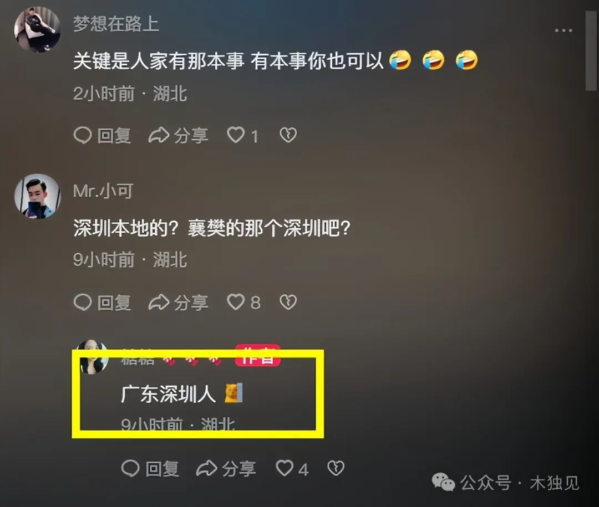View the author's avatar in reply
The image size is (599, 507).
coord(93,357)
